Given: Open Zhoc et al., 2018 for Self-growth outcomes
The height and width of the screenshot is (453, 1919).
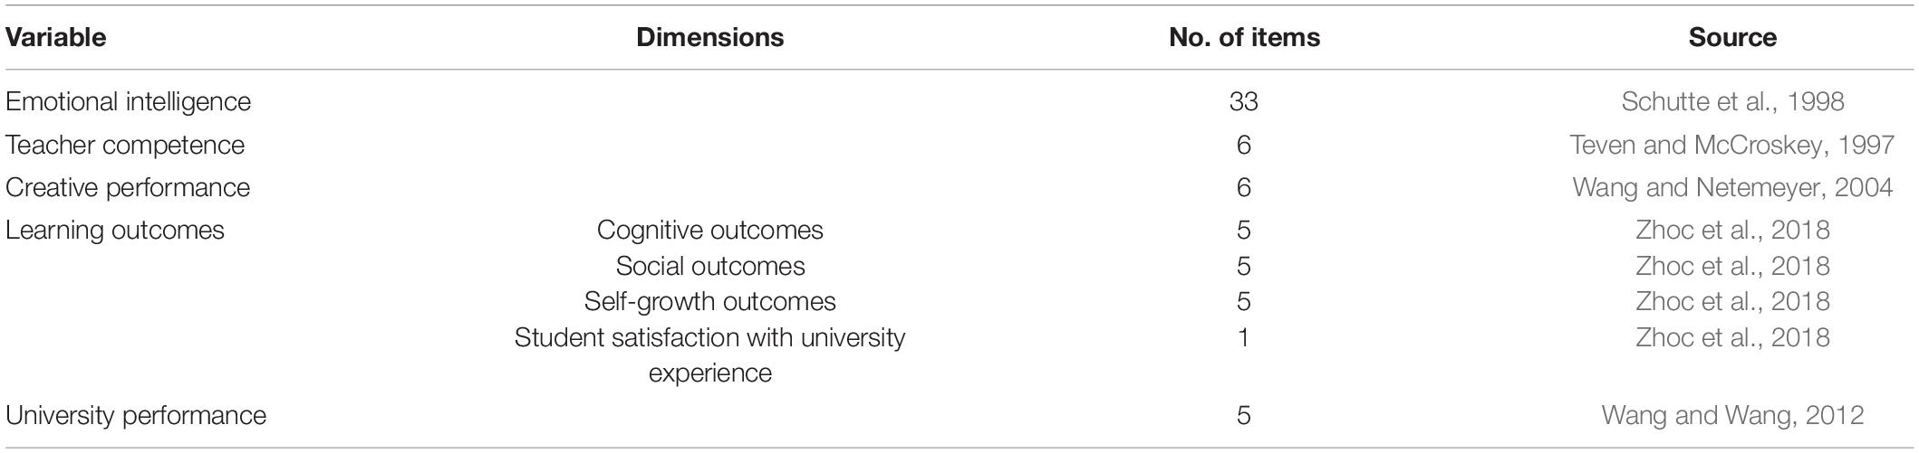Looking at the screenshot, I should pyautogui.click(x=1732, y=301).
